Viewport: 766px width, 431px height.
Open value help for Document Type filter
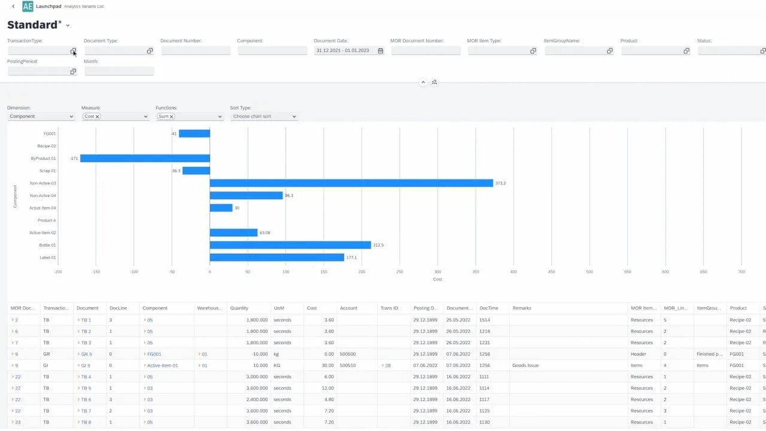(x=150, y=51)
